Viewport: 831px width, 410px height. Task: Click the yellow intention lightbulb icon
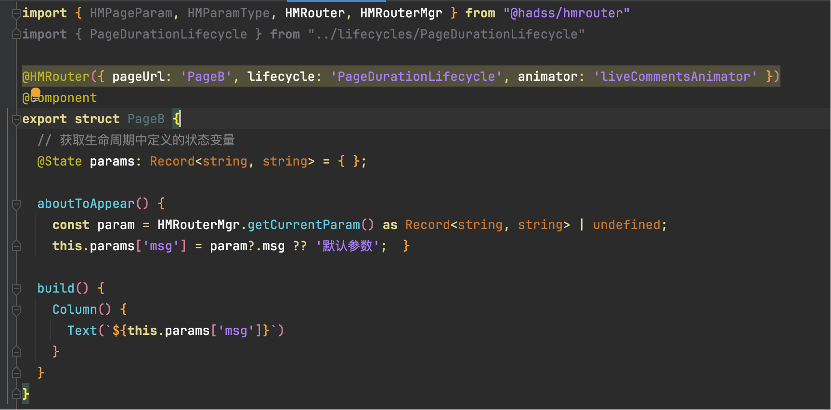coord(36,93)
